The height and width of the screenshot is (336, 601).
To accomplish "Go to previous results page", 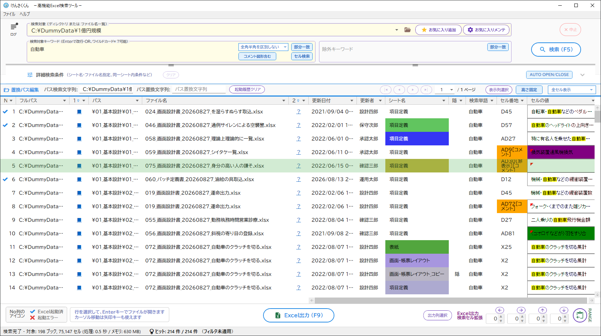I will (399, 90).
